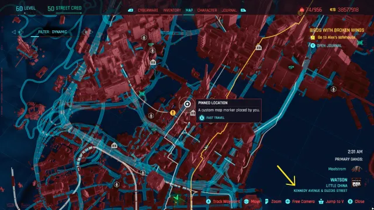Click the Move hint in bottom bar
The height and width of the screenshot is (210, 374).
[255, 202]
